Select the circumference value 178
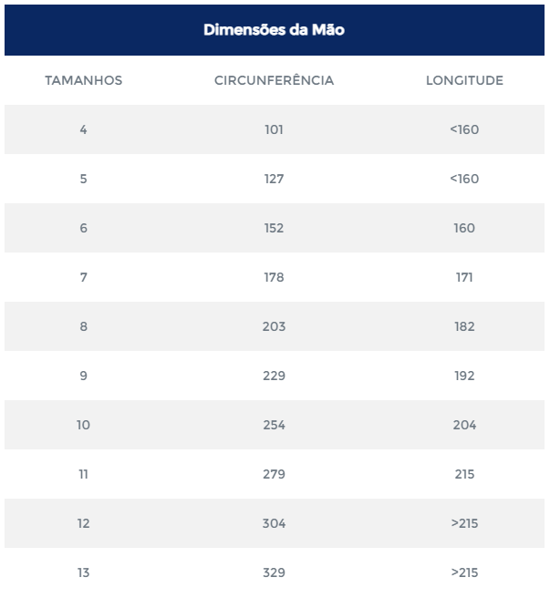The image size is (550, 598). (x=274, y=277)
